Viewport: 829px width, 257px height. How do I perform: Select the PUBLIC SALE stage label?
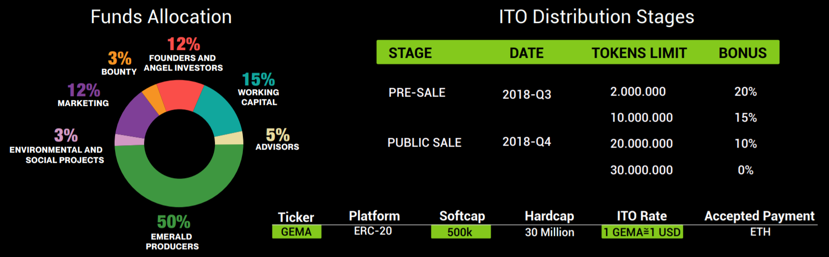(424, 143)
